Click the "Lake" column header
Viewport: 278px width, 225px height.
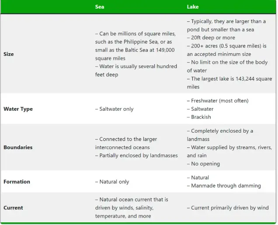click(x=193, y=7)
